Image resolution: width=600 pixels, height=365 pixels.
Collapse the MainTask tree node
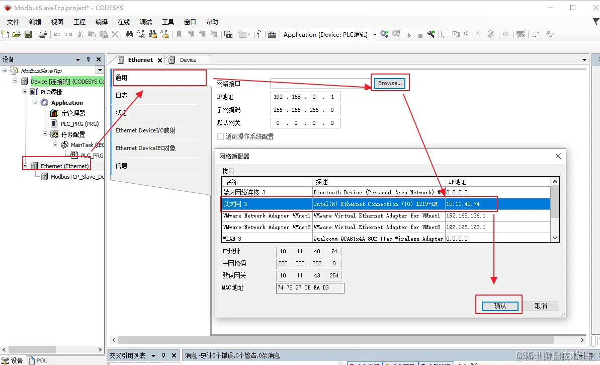pyautogui.click(x=55, y=144)
